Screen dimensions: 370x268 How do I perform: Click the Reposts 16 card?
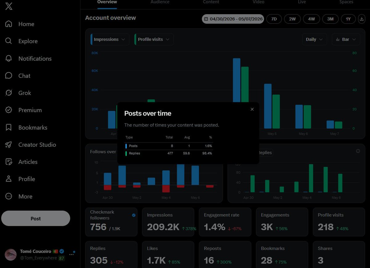tap(225, 254)
